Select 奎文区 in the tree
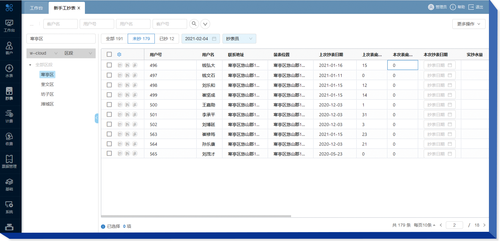The image size is (500, 241). (47, 84)
